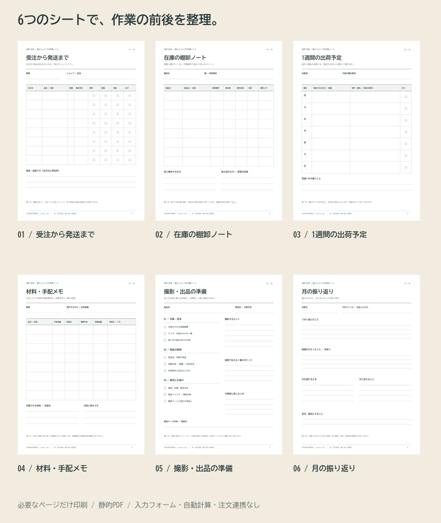441x523 pixels.
Task: Click the 受注から発送まで title inside sheet 01
Action: (x=47, y=58)
